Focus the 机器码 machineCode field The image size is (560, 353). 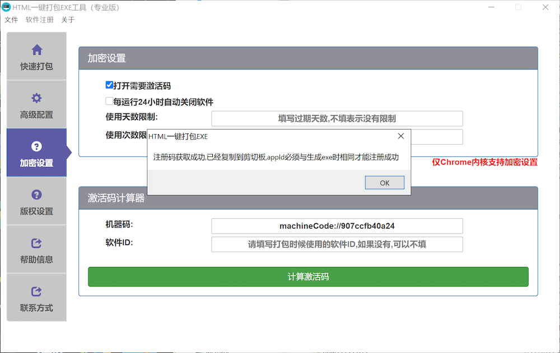(x=337, y=226)
